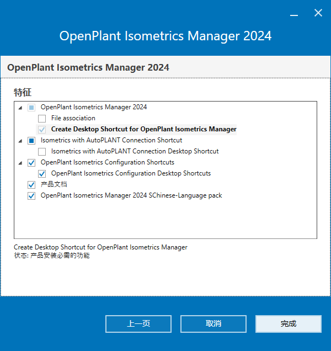Screen dimensions: 331x351
Task: Click the 完成 finish button
Action: (289, 324)
